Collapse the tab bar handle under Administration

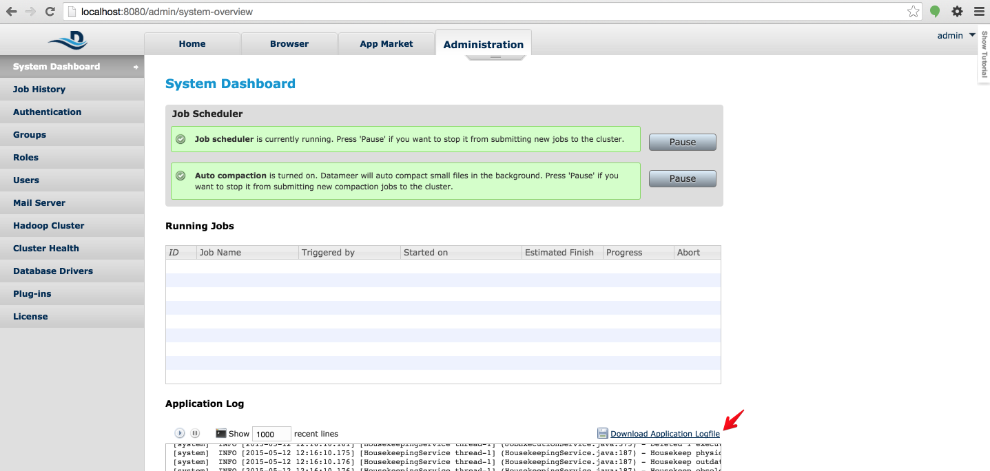point(495,57)
